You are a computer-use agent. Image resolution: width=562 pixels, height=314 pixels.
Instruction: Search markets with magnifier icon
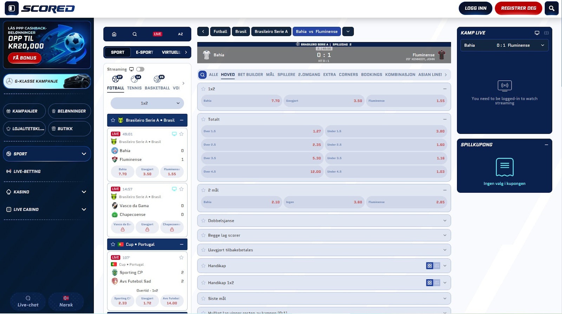pos(202,75)
